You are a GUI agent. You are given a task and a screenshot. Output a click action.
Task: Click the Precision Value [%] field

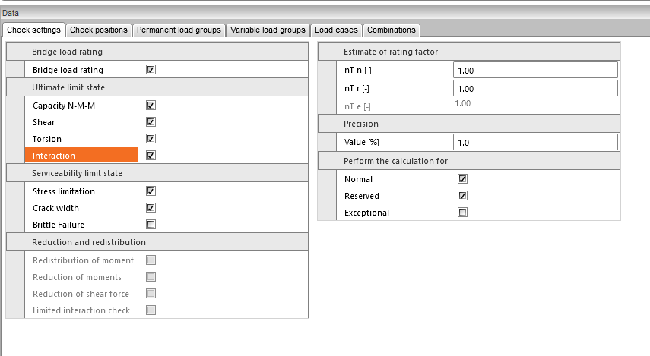pos(534,143)
